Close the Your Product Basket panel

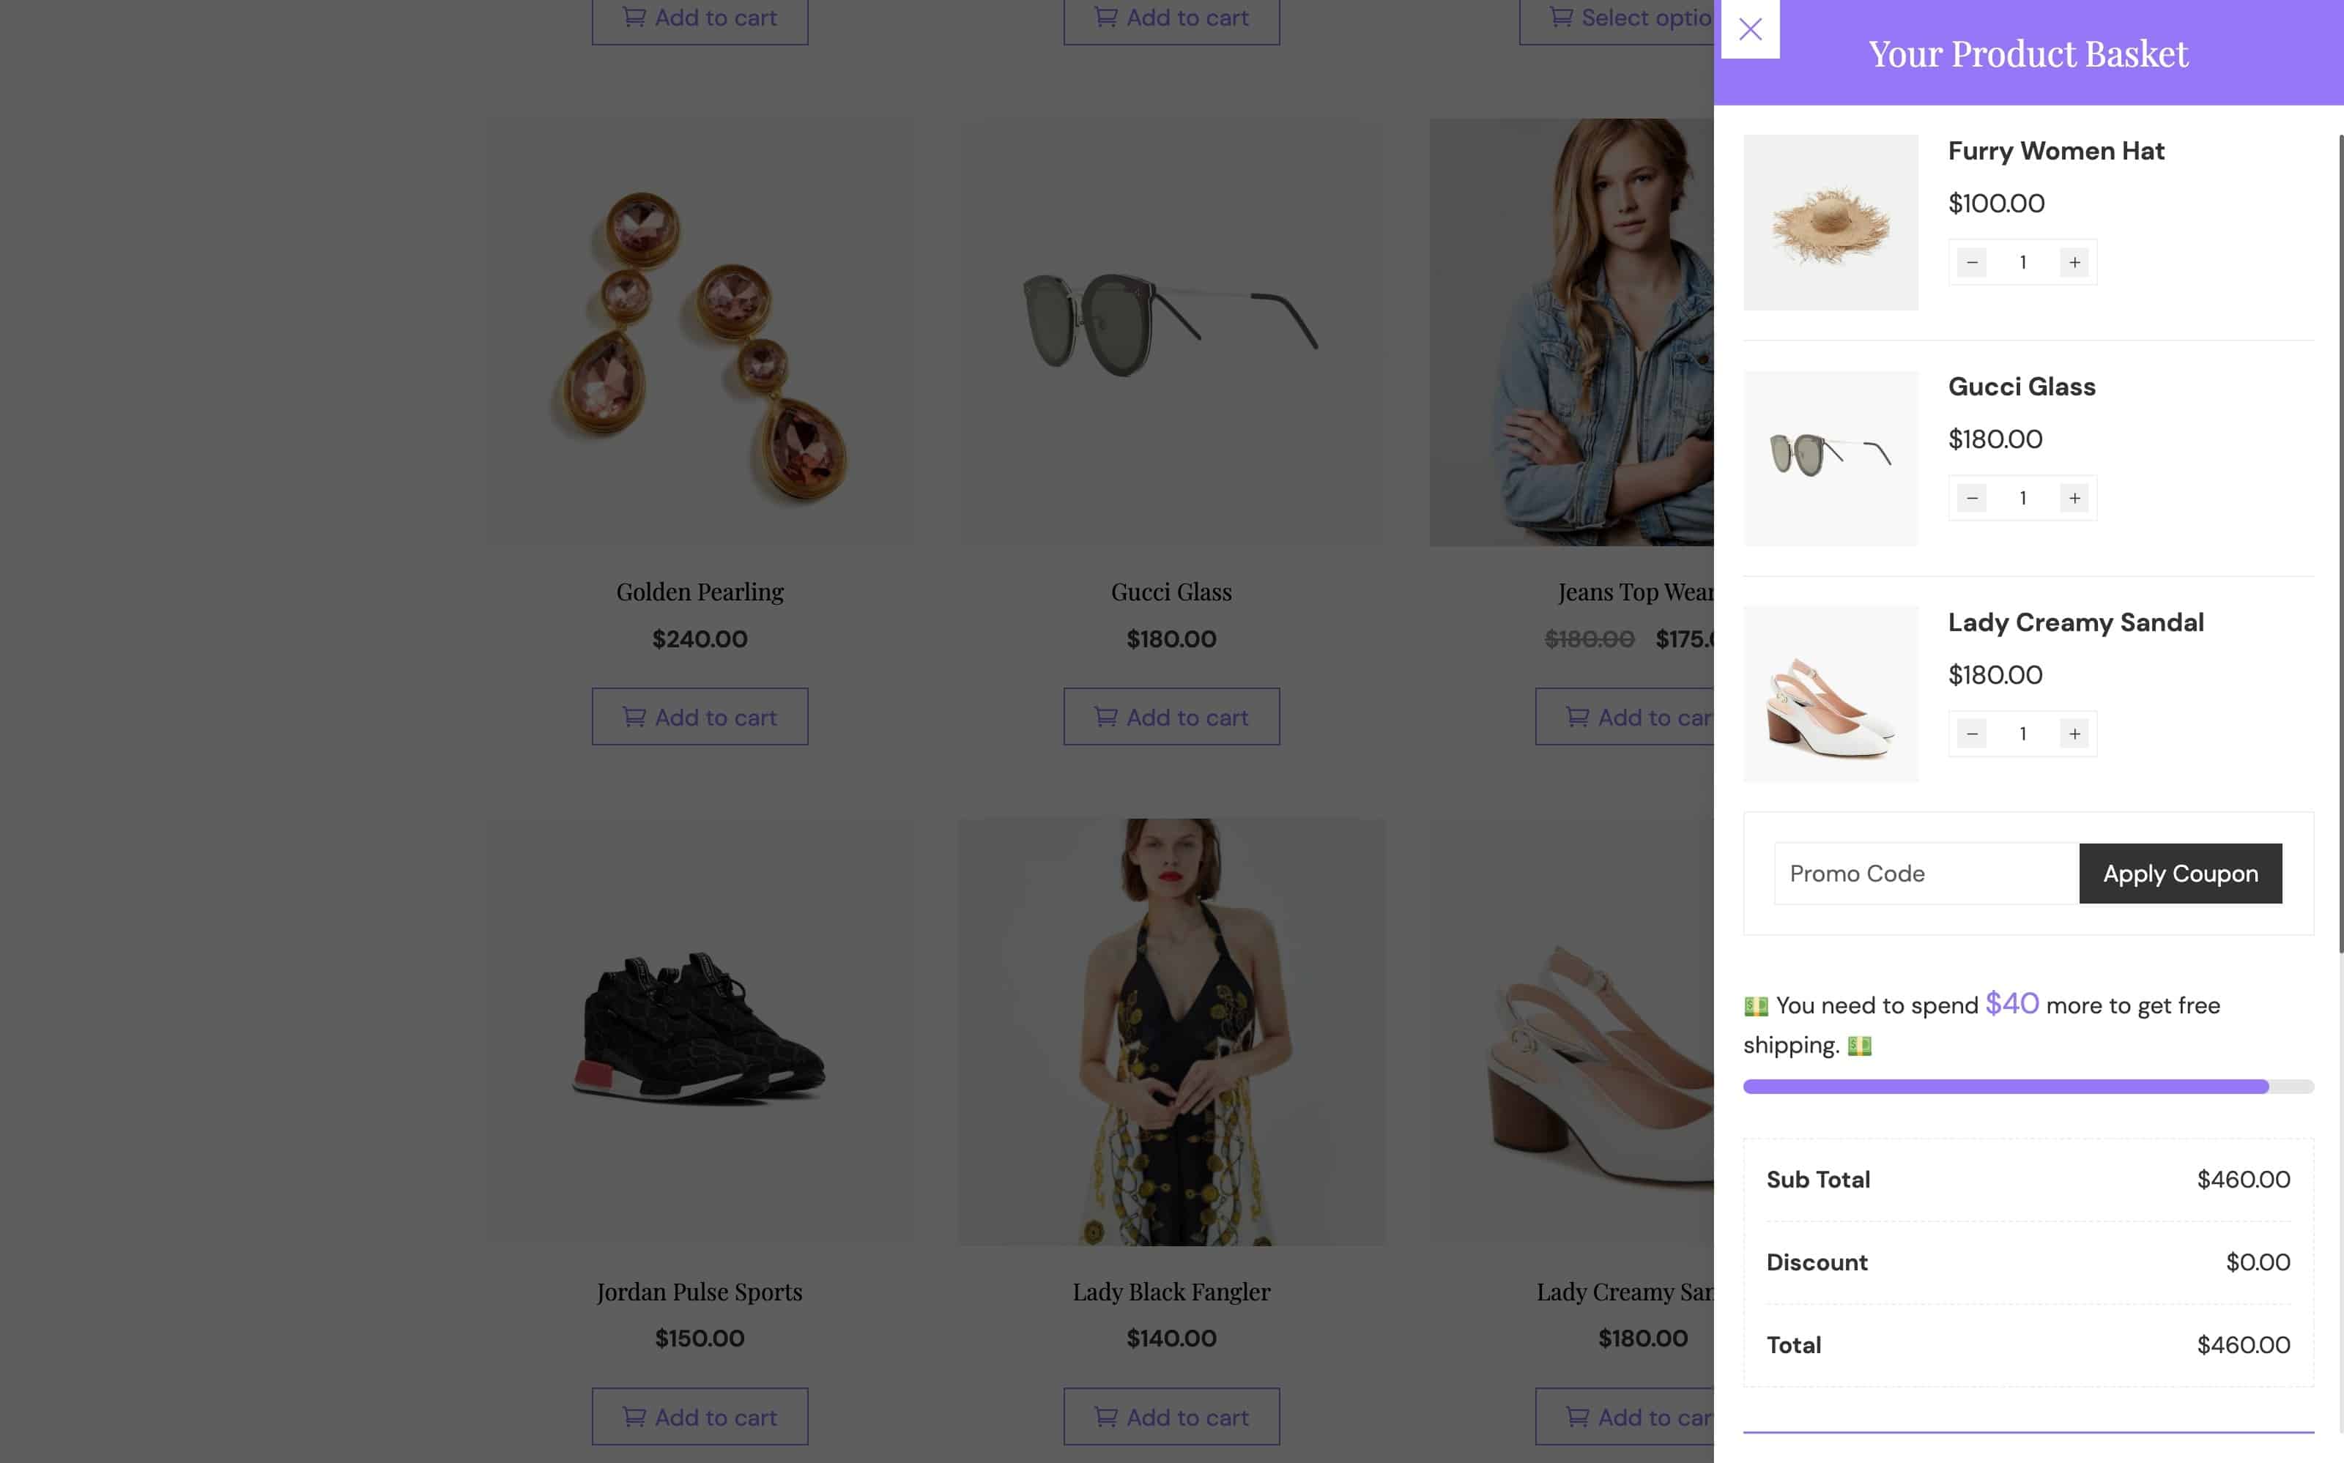1751,29
